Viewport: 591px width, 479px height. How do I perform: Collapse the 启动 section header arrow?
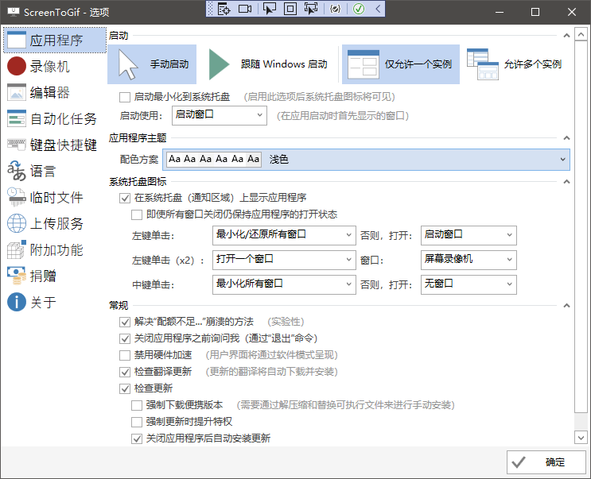(x=566, y=36)
